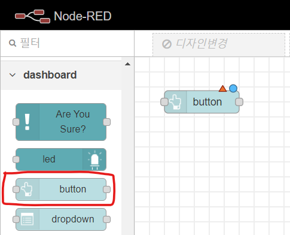Click the dashboard category header label
The height and width of the screenshot is (235, 290).
50,75
